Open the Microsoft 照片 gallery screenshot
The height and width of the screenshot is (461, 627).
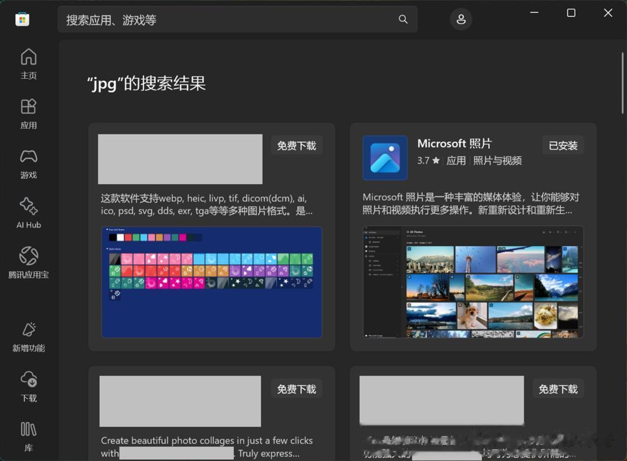pyautogui.click(x=473, y=282)
